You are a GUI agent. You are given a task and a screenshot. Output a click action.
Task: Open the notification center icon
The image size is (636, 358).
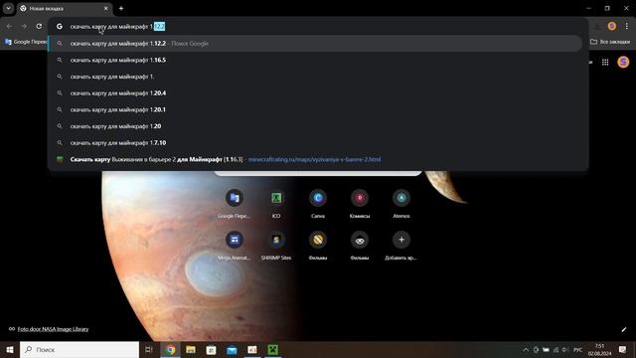623,349
